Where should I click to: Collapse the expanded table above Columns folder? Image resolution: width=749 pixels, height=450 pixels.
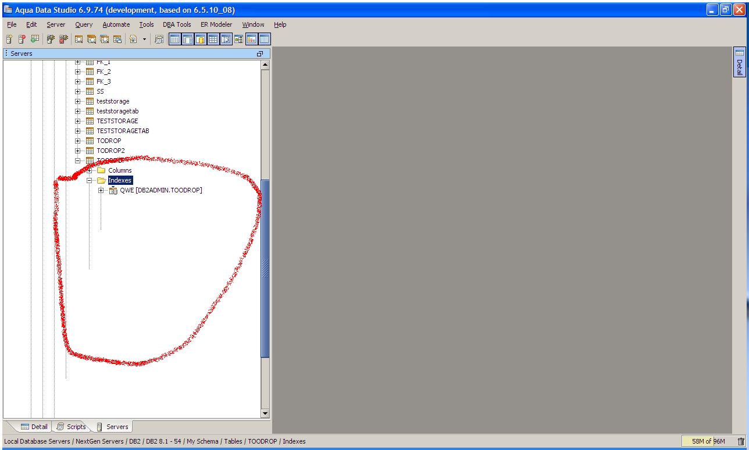[78, 160]
